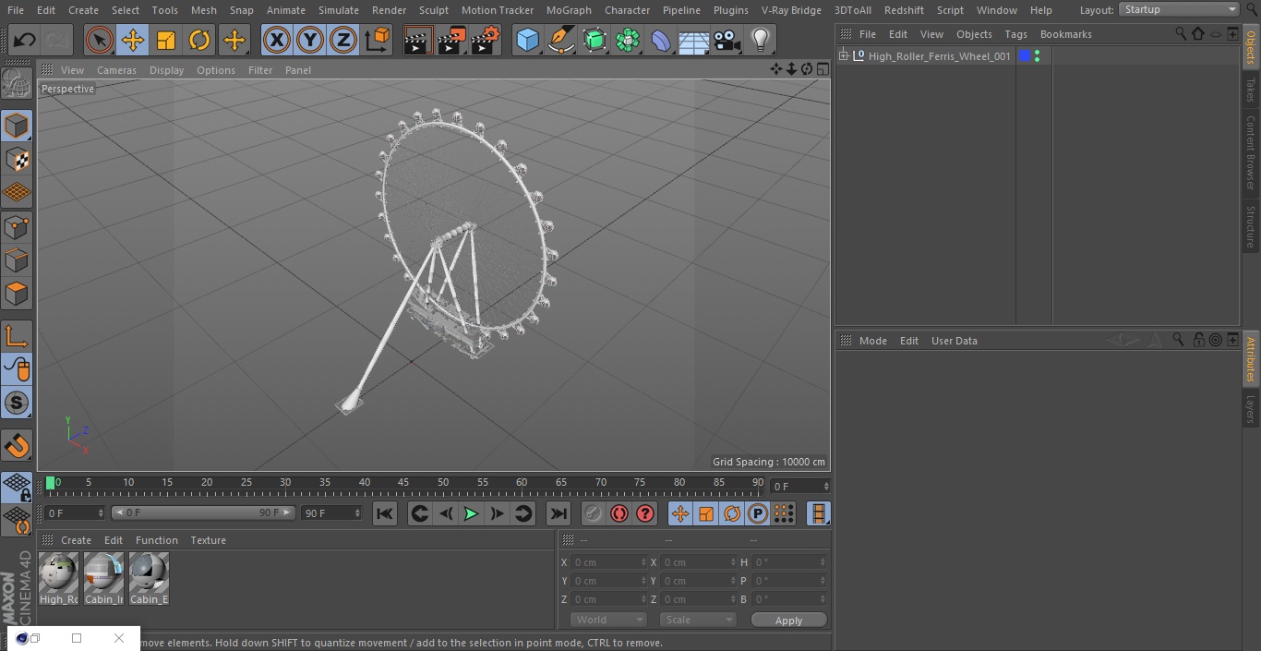The image size is (1261, 651).
Task: Open viewport Cameras menu
Action: (x=116, y=70)
